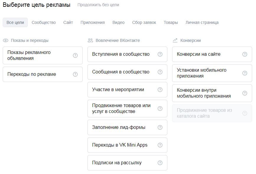The width and height of the screenshot is (256, 174).
Task: Open help tooltip for «Заполнение лид-формы»
Action: tap(160, 127)
